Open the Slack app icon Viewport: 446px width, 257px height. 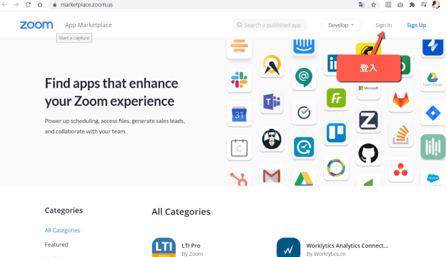pyautogui.click(x=239, y=80)
